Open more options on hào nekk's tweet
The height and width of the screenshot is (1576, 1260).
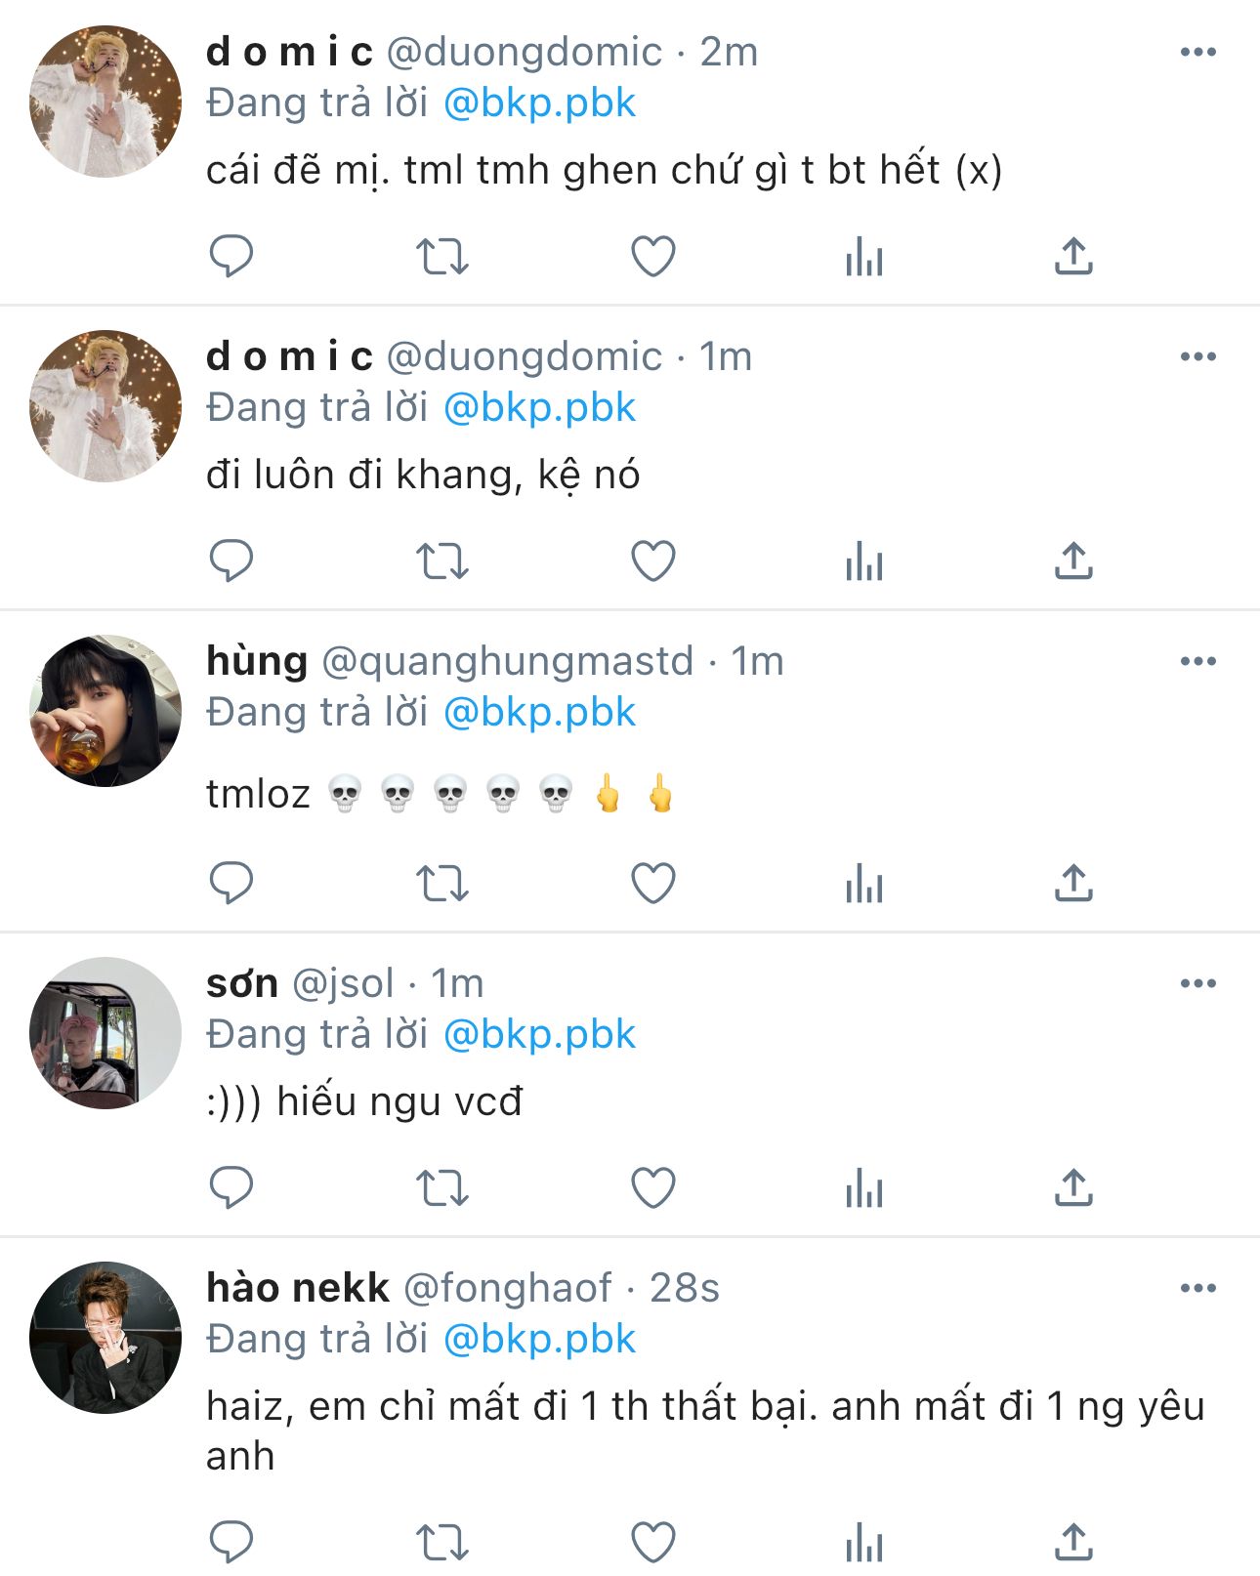(1197, 1288)
